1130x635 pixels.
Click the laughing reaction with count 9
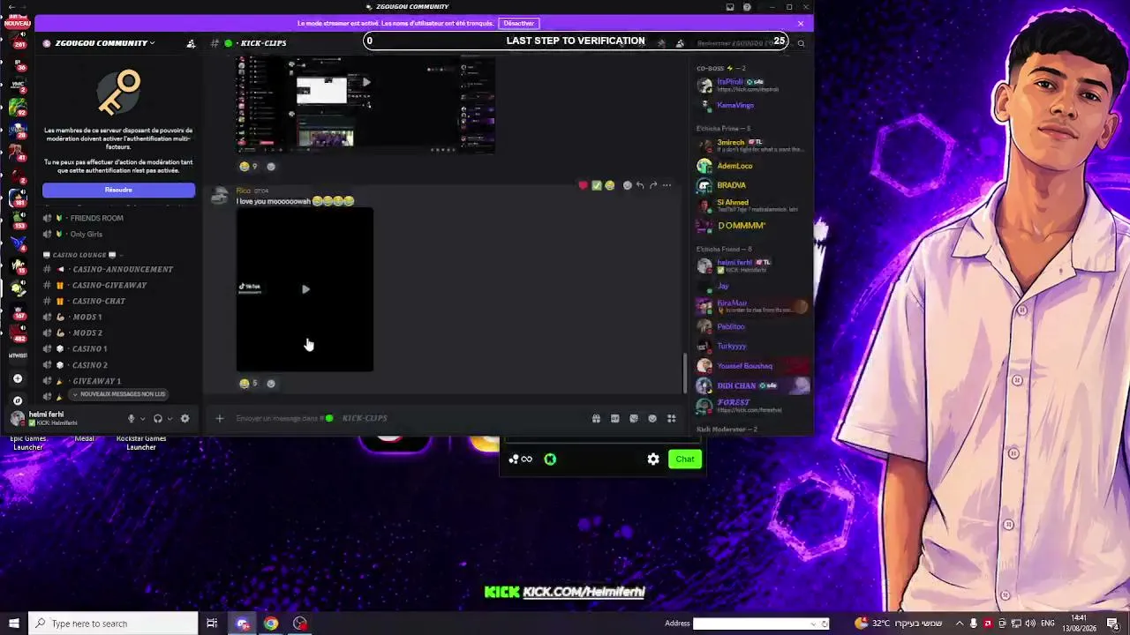[x=248, y=166]
